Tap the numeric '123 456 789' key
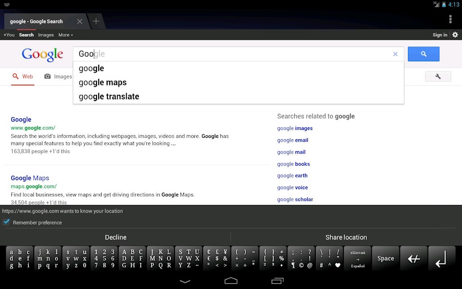Image resolution: width=462 pixels, height=289 pixels. click(x=104, y=259)
